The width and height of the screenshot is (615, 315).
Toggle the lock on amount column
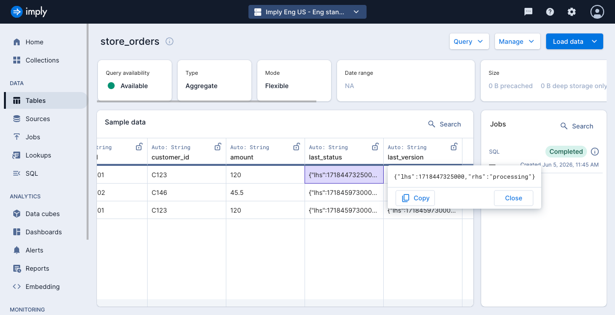coord(297,147)
